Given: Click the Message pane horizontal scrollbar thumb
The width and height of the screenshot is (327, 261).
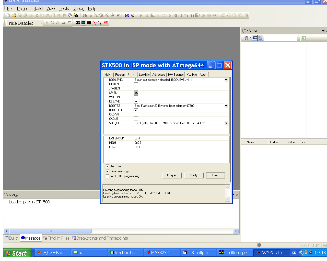Looking at the screenshot, I should click(x=51, y=231).
